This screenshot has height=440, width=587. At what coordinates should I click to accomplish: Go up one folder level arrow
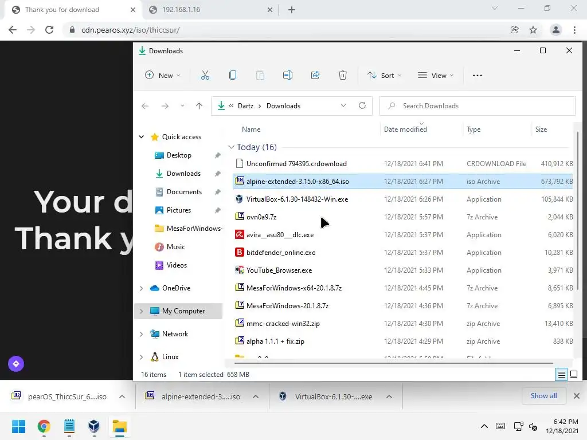pyautogui.click(x=199, y=106)
